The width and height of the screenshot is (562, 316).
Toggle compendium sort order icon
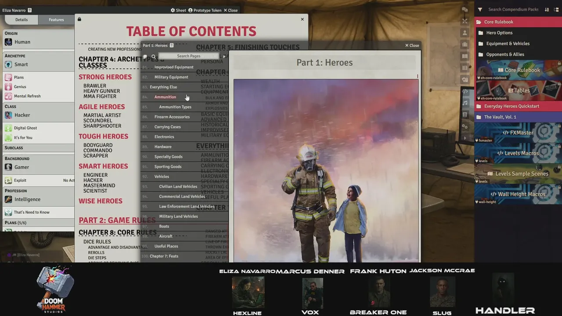click(x=547, y=10)
